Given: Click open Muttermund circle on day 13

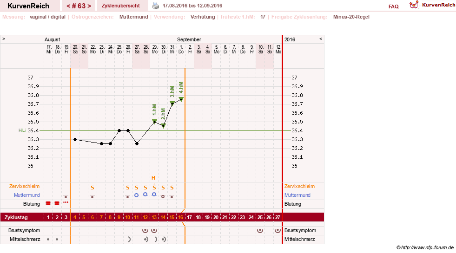Looking at the screenshot, I should (154, 195).
